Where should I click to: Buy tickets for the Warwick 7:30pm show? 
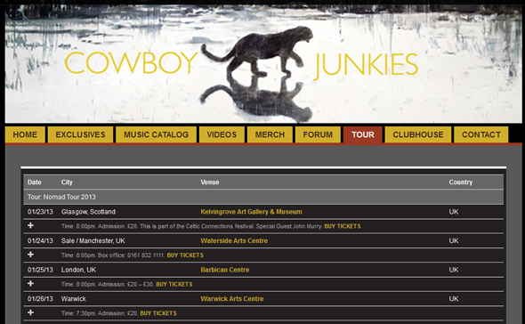[x=158, y=313]
